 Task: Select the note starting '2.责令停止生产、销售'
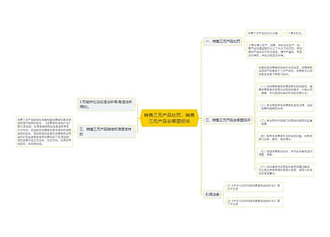(275, 50)
